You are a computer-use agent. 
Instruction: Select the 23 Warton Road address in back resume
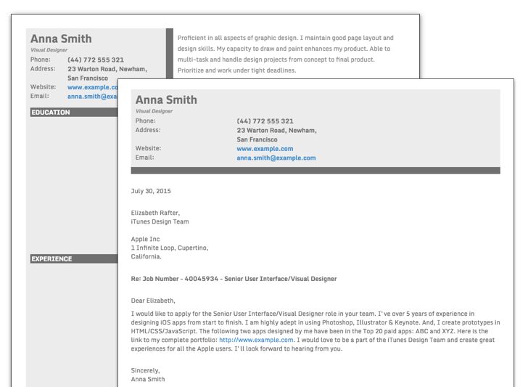(x=107, y=69)
